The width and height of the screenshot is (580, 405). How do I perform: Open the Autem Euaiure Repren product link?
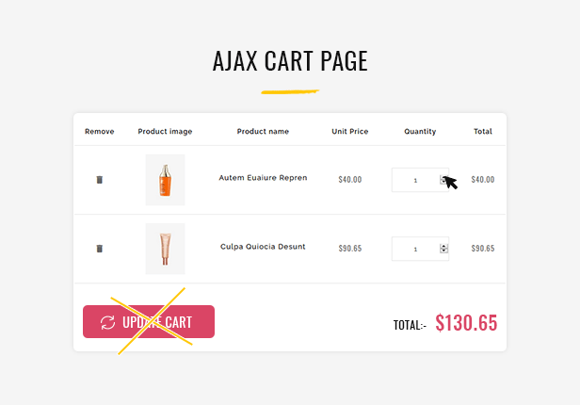(263, 177)
